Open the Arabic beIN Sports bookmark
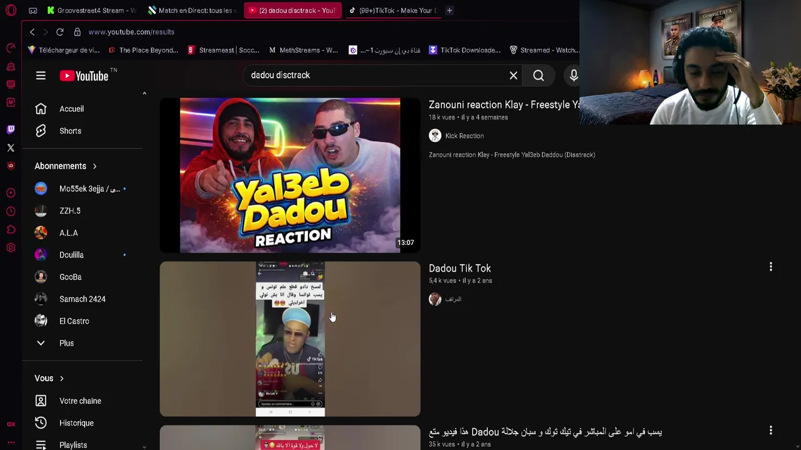The image size is (801, 450). click(x=384, y=50)
